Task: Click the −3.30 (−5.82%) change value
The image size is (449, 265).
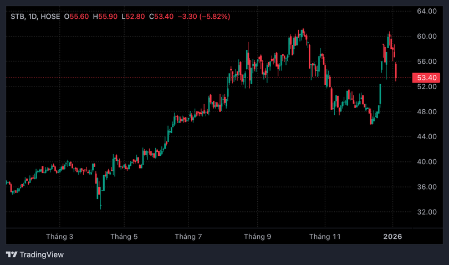Action: click(x=203, y=17)
